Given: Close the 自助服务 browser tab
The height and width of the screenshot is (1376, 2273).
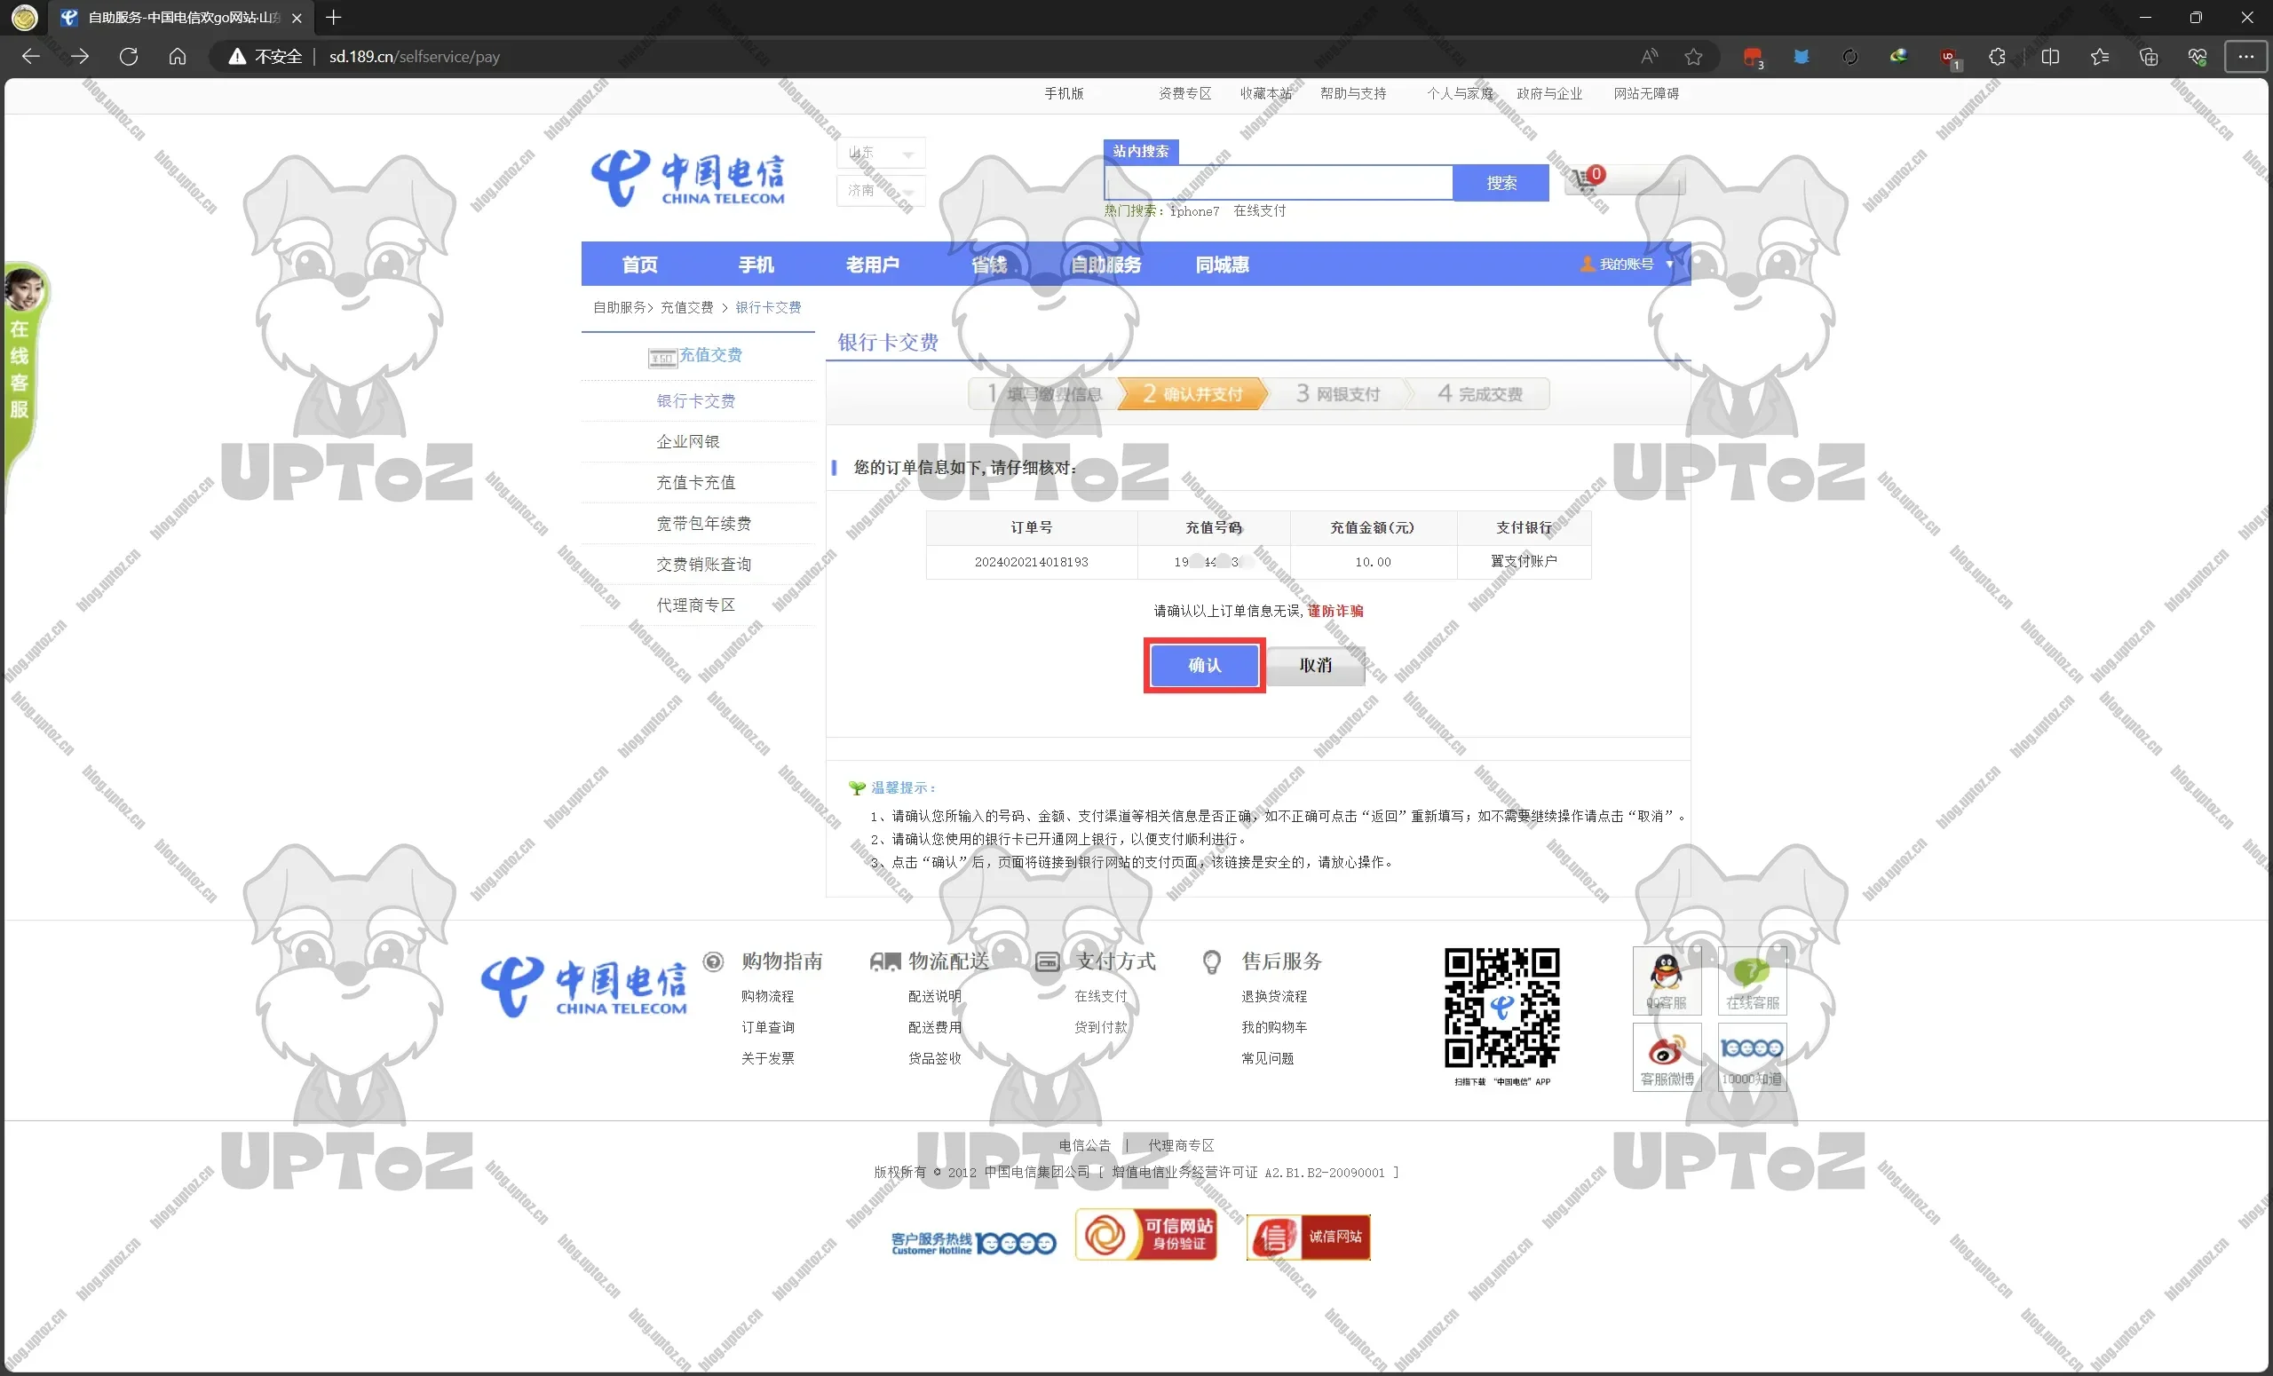Looking at the screenshot, I should (x=297, y=18).
